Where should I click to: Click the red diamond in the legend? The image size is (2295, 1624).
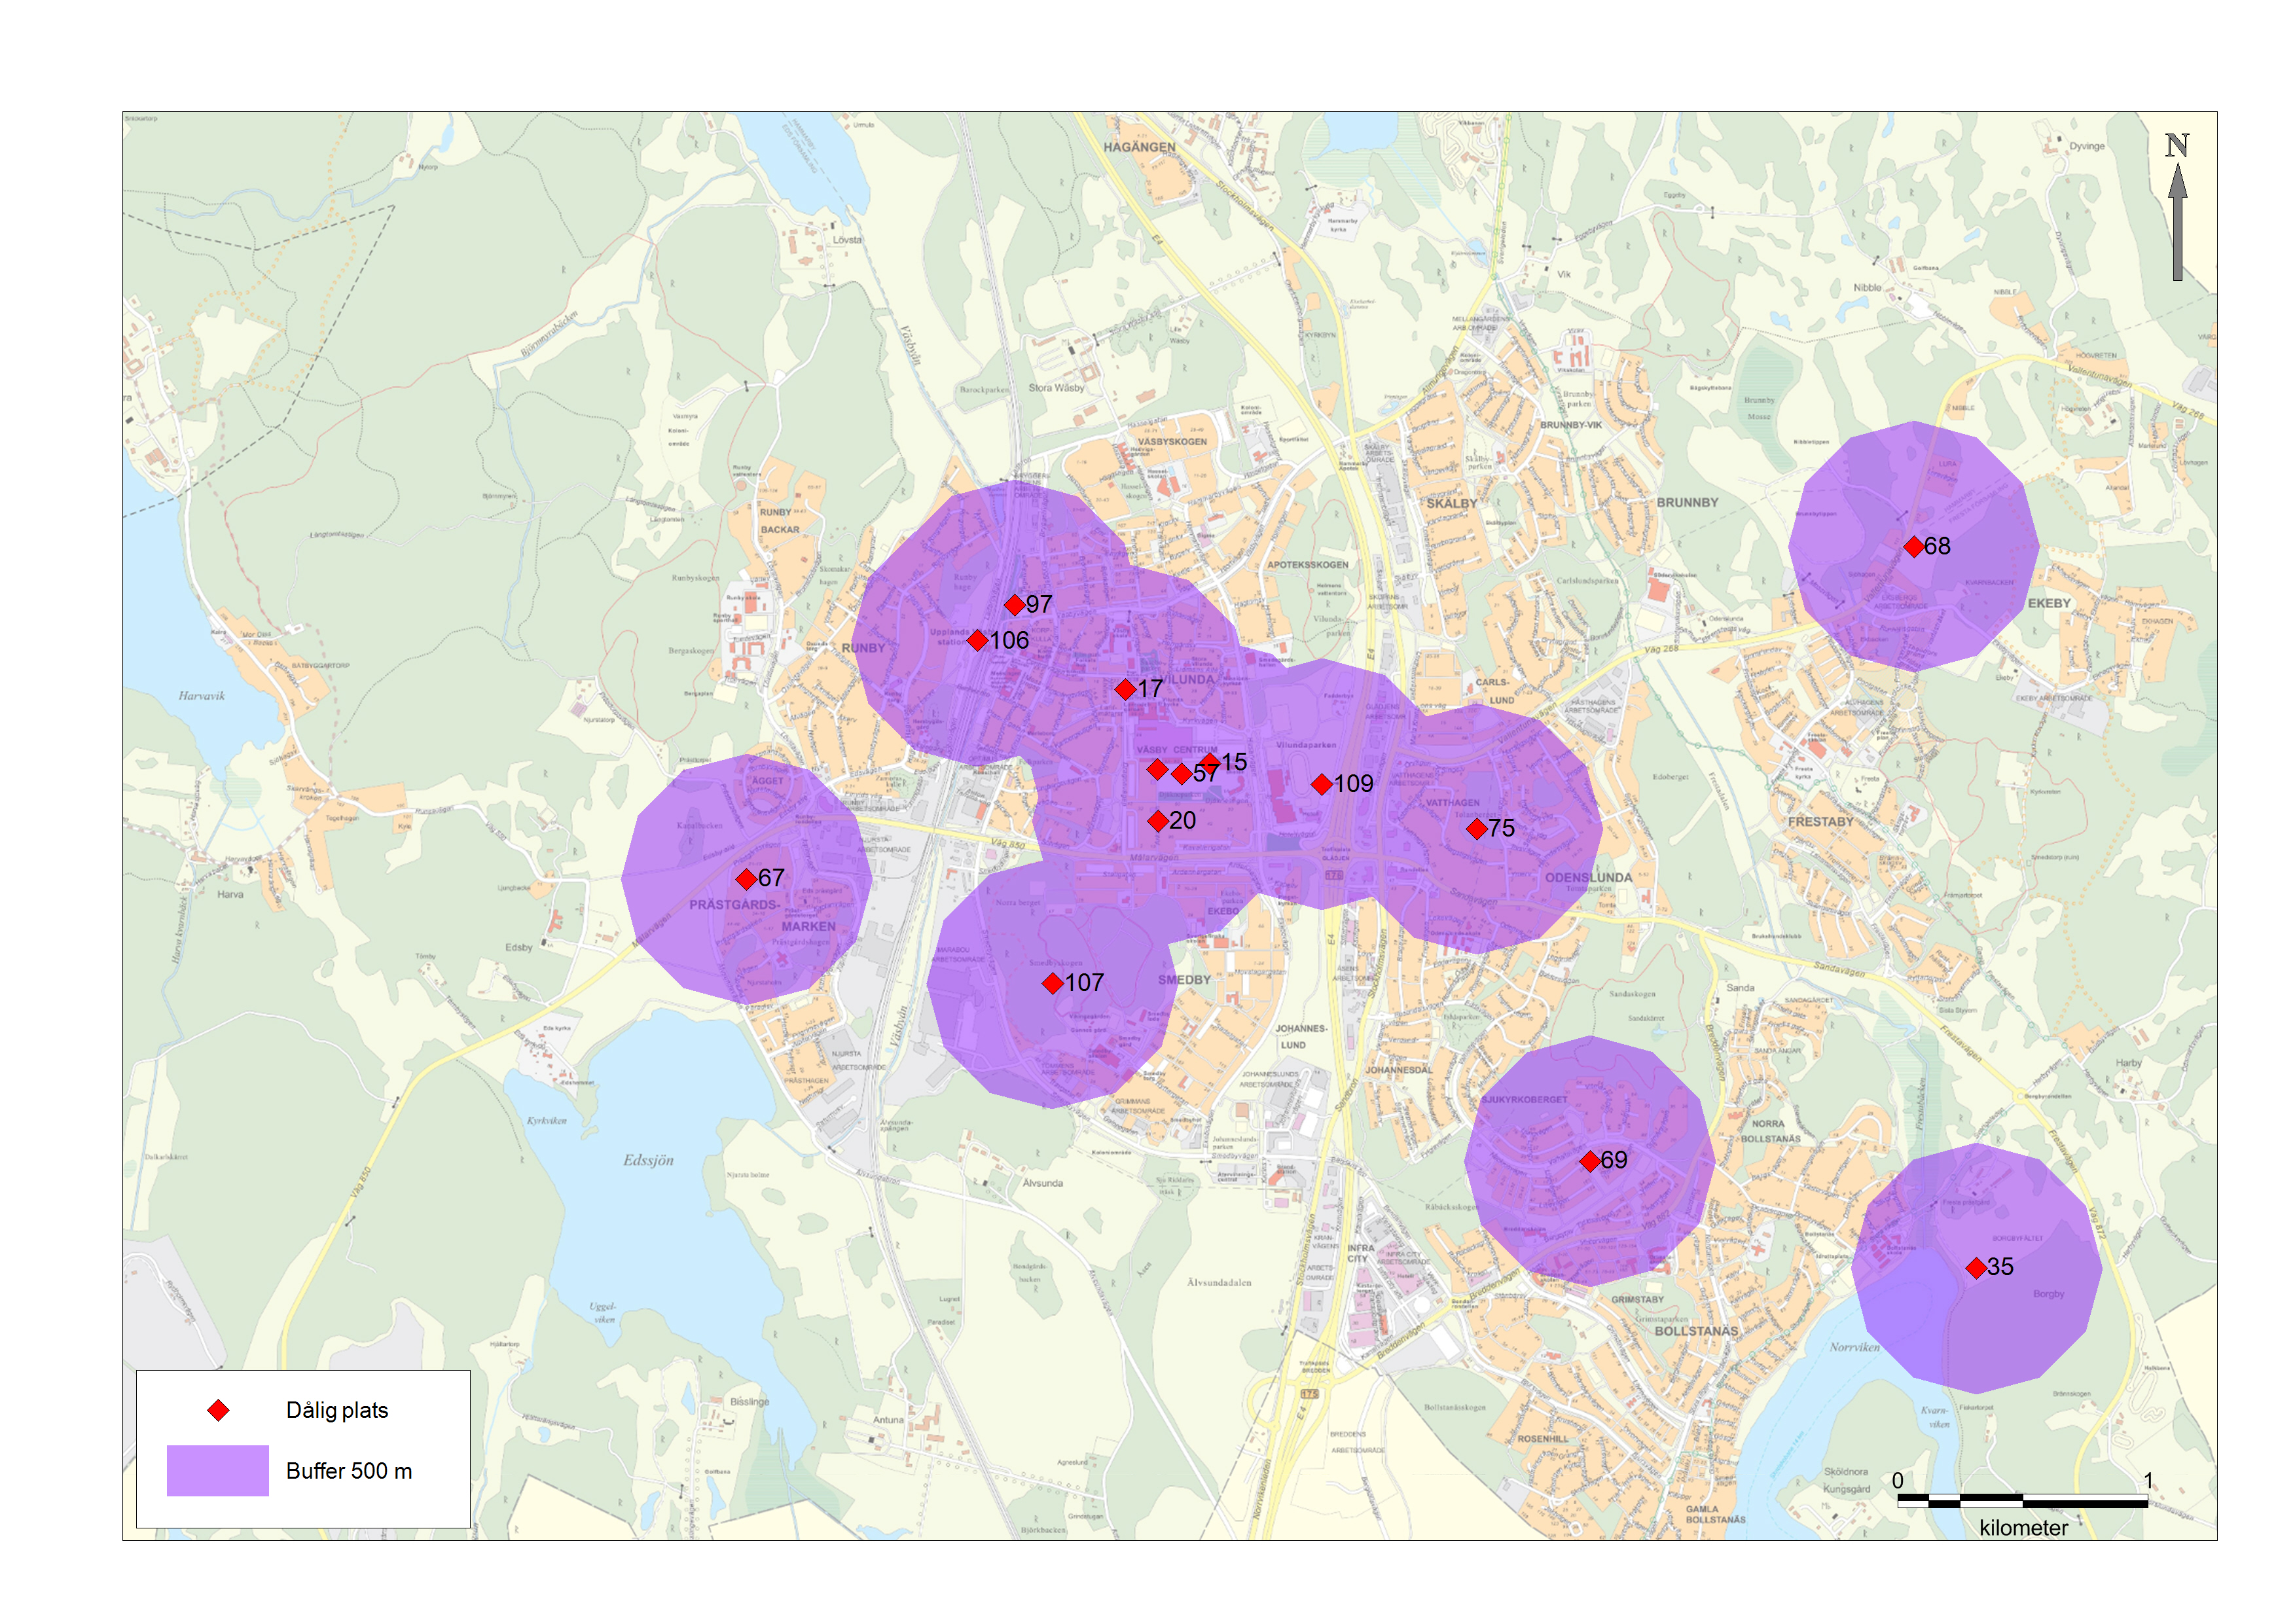click(x=218, y=1410)
